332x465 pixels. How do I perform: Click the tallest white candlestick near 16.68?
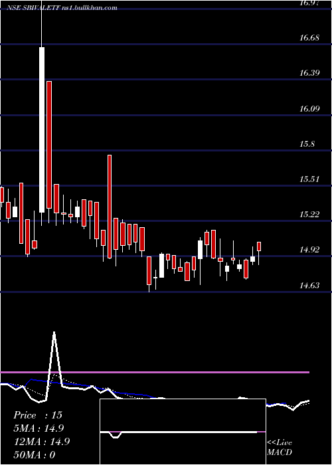click(42, 130)
